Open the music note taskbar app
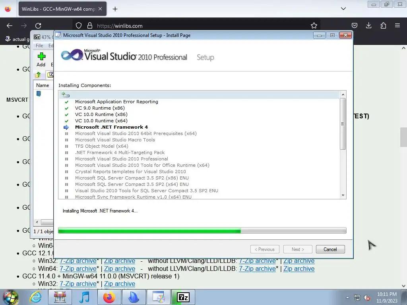The image size is (407, 305). tap(84, 297)
